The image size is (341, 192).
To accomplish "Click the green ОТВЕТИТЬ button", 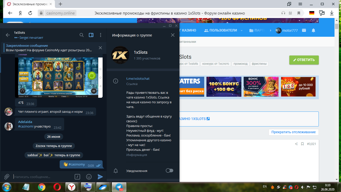I will [x=304, y=60].
